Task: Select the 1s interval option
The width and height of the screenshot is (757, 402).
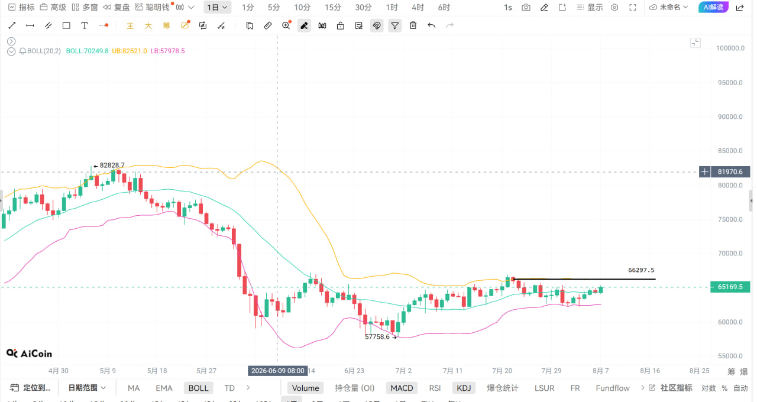Action: pyautogui.click(x=508, y=7)
